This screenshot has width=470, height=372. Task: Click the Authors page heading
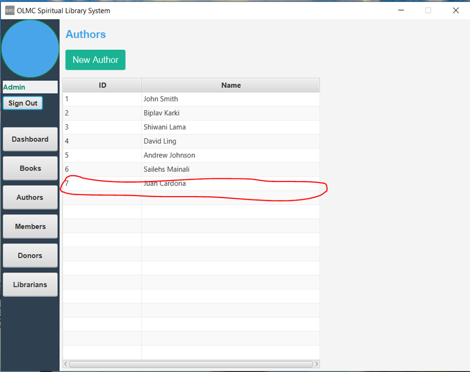click(85, 34)
